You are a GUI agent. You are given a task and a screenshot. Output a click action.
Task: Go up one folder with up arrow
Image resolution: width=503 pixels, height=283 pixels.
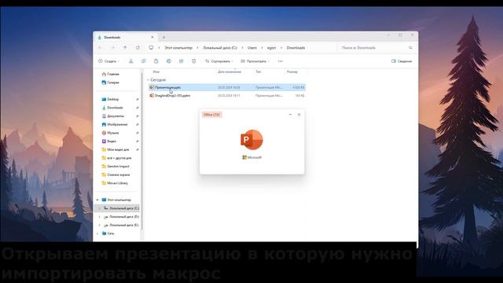[x=125, y=47]
